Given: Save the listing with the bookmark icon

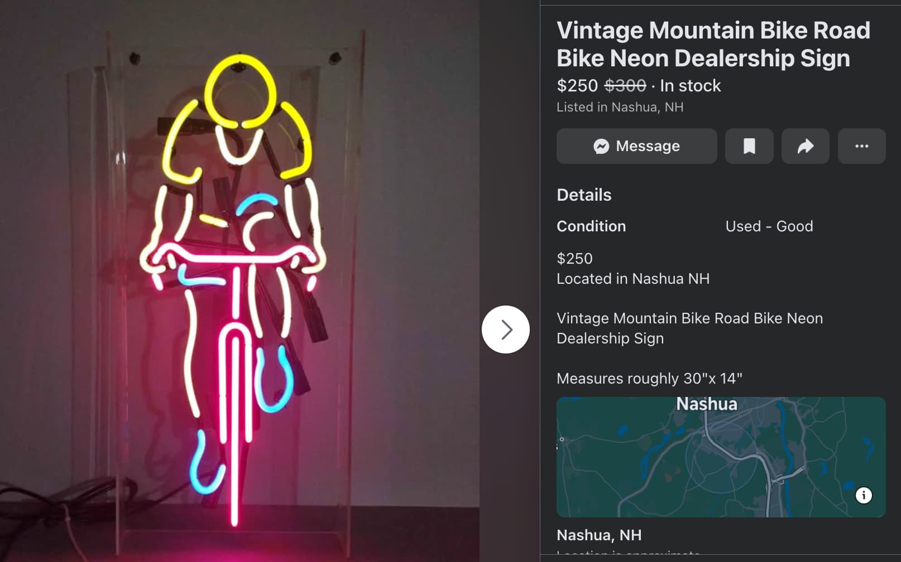Looking at the screenshot, I should click(749, 146).
